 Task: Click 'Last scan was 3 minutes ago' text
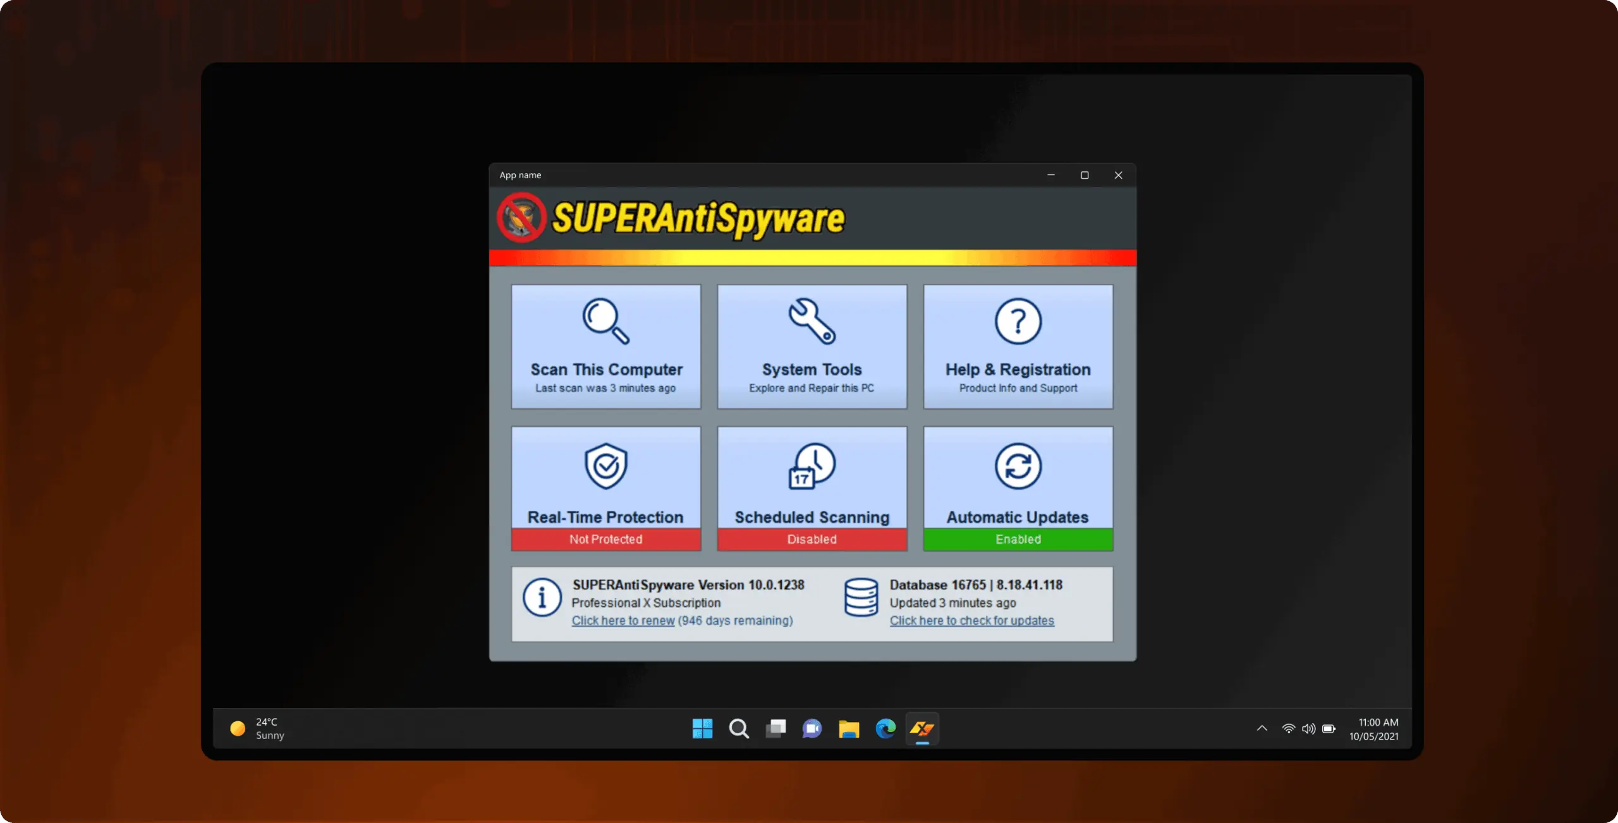(605, 388)
